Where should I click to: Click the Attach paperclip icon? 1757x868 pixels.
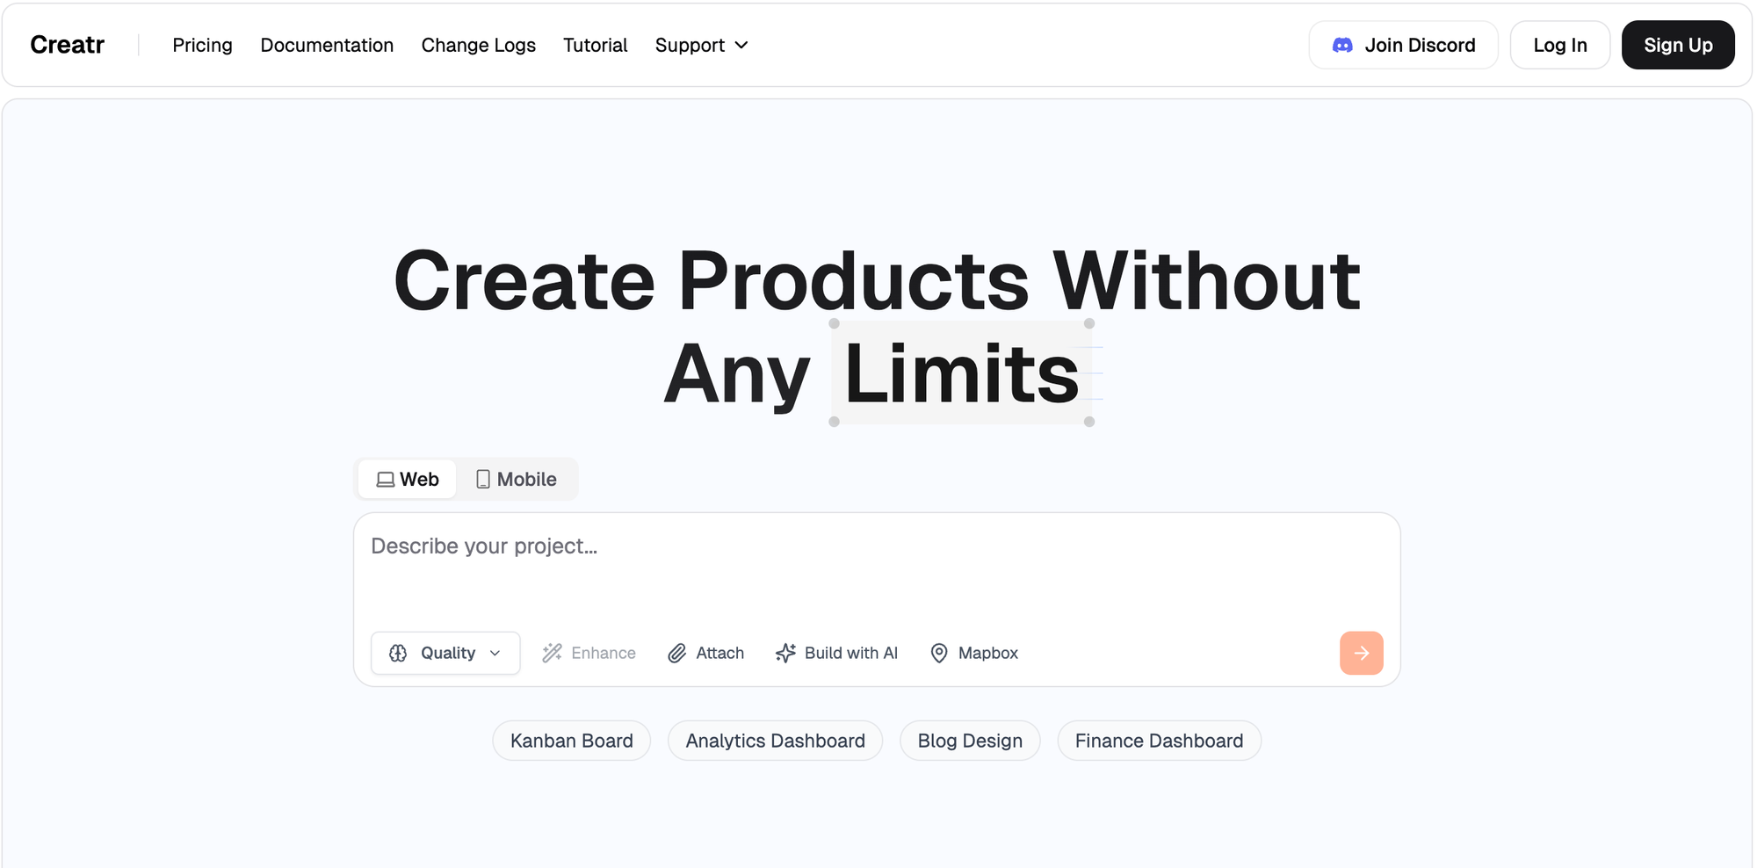(676, 653)
